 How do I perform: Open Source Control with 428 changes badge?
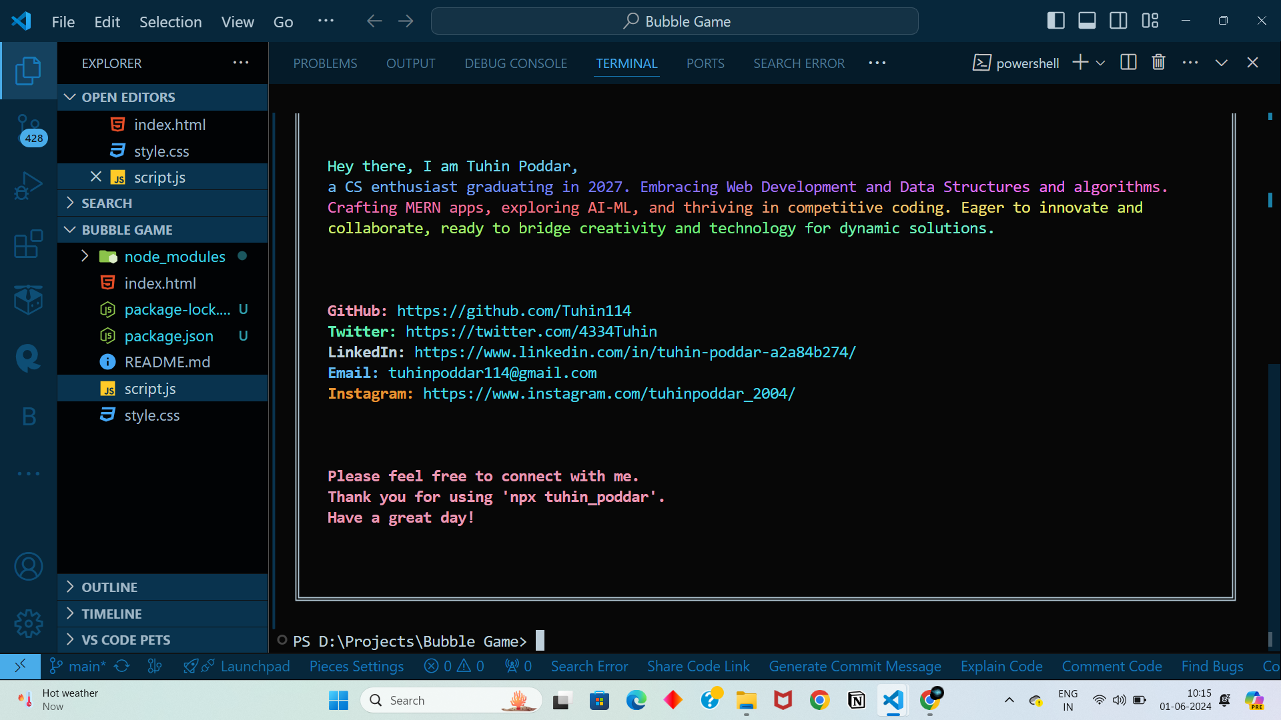click(29, 129)
